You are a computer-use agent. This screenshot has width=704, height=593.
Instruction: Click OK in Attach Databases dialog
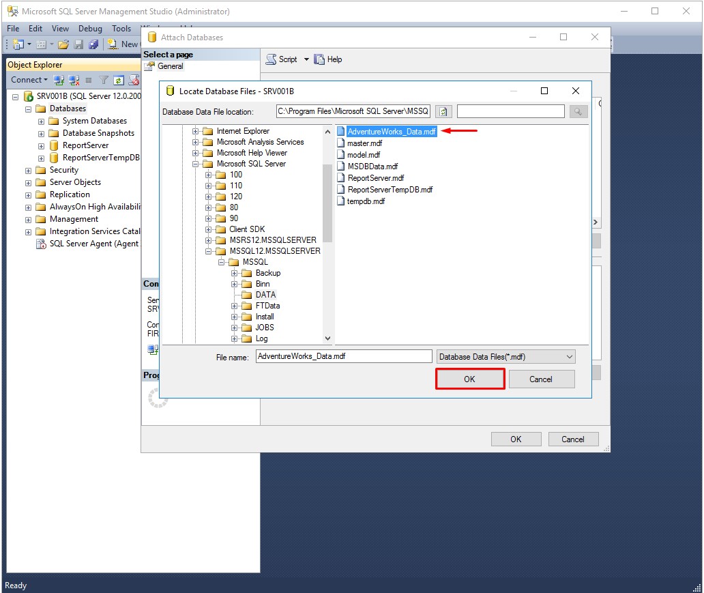coord(516,439)
